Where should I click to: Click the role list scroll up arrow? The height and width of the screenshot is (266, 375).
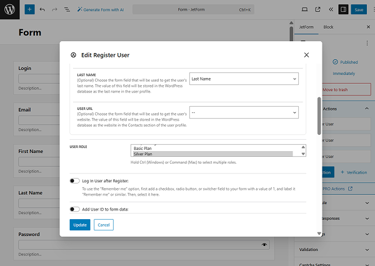pyautogui.click(x=303, y=147)
